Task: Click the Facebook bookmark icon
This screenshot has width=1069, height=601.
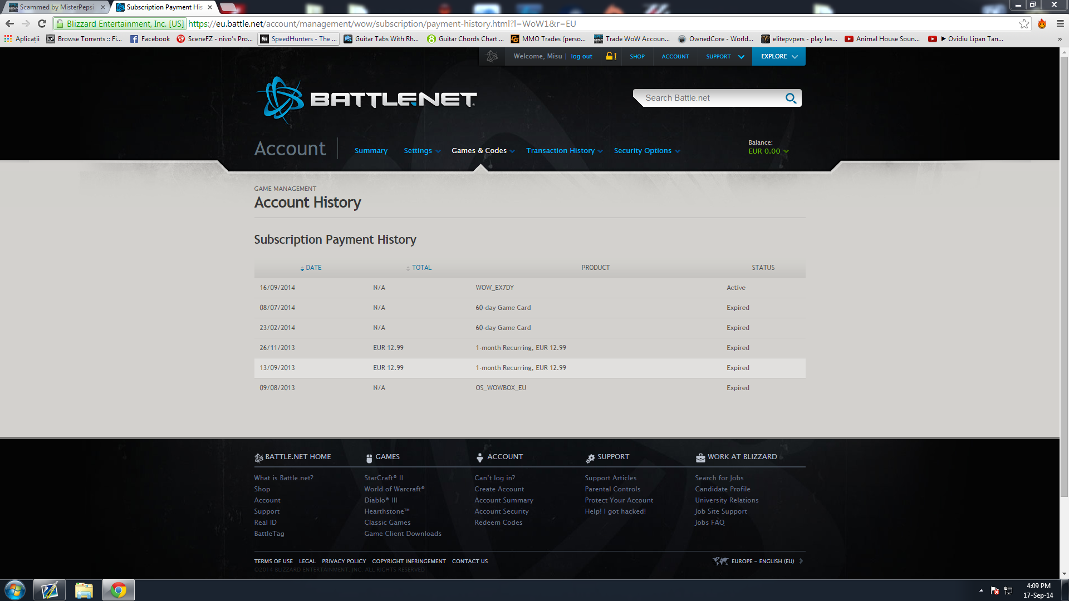Action: [134, 39]
